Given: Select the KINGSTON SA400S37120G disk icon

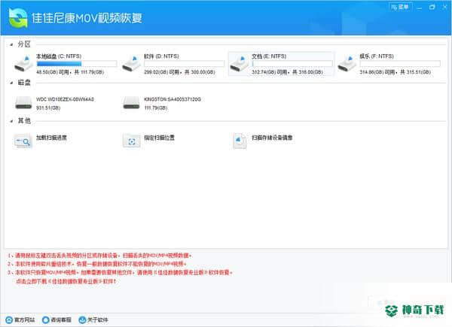Looking at the screenshot, I should (131, 103).
